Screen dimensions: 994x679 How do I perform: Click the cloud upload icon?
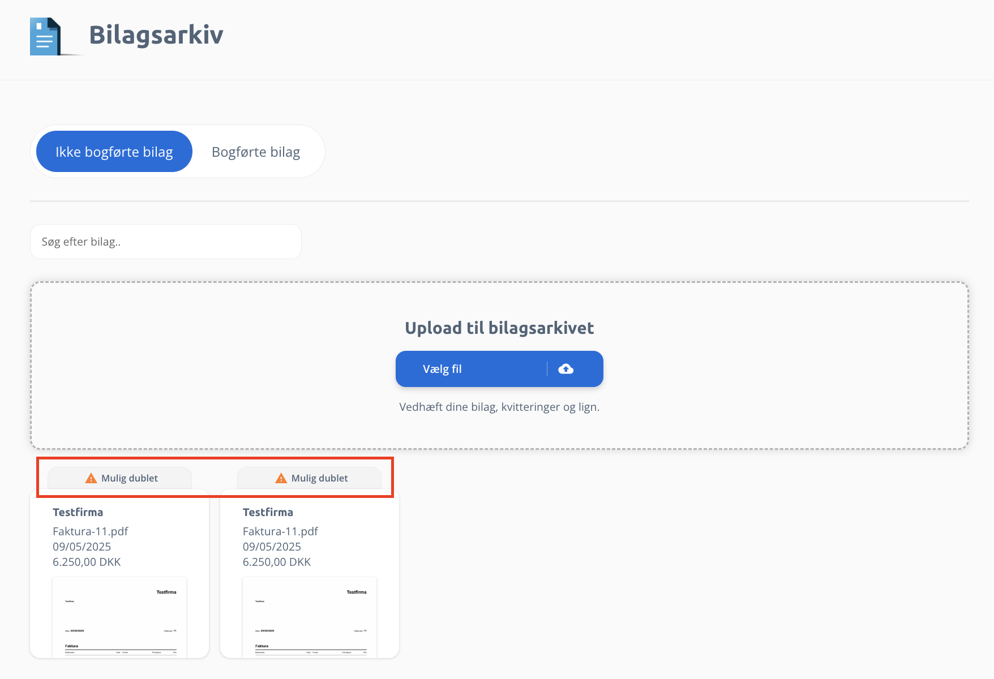565,369
